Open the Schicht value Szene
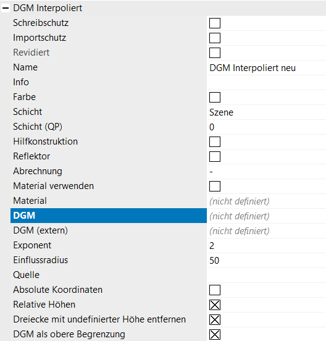This screenshot has width=326, height=341. tap(266, 112)
